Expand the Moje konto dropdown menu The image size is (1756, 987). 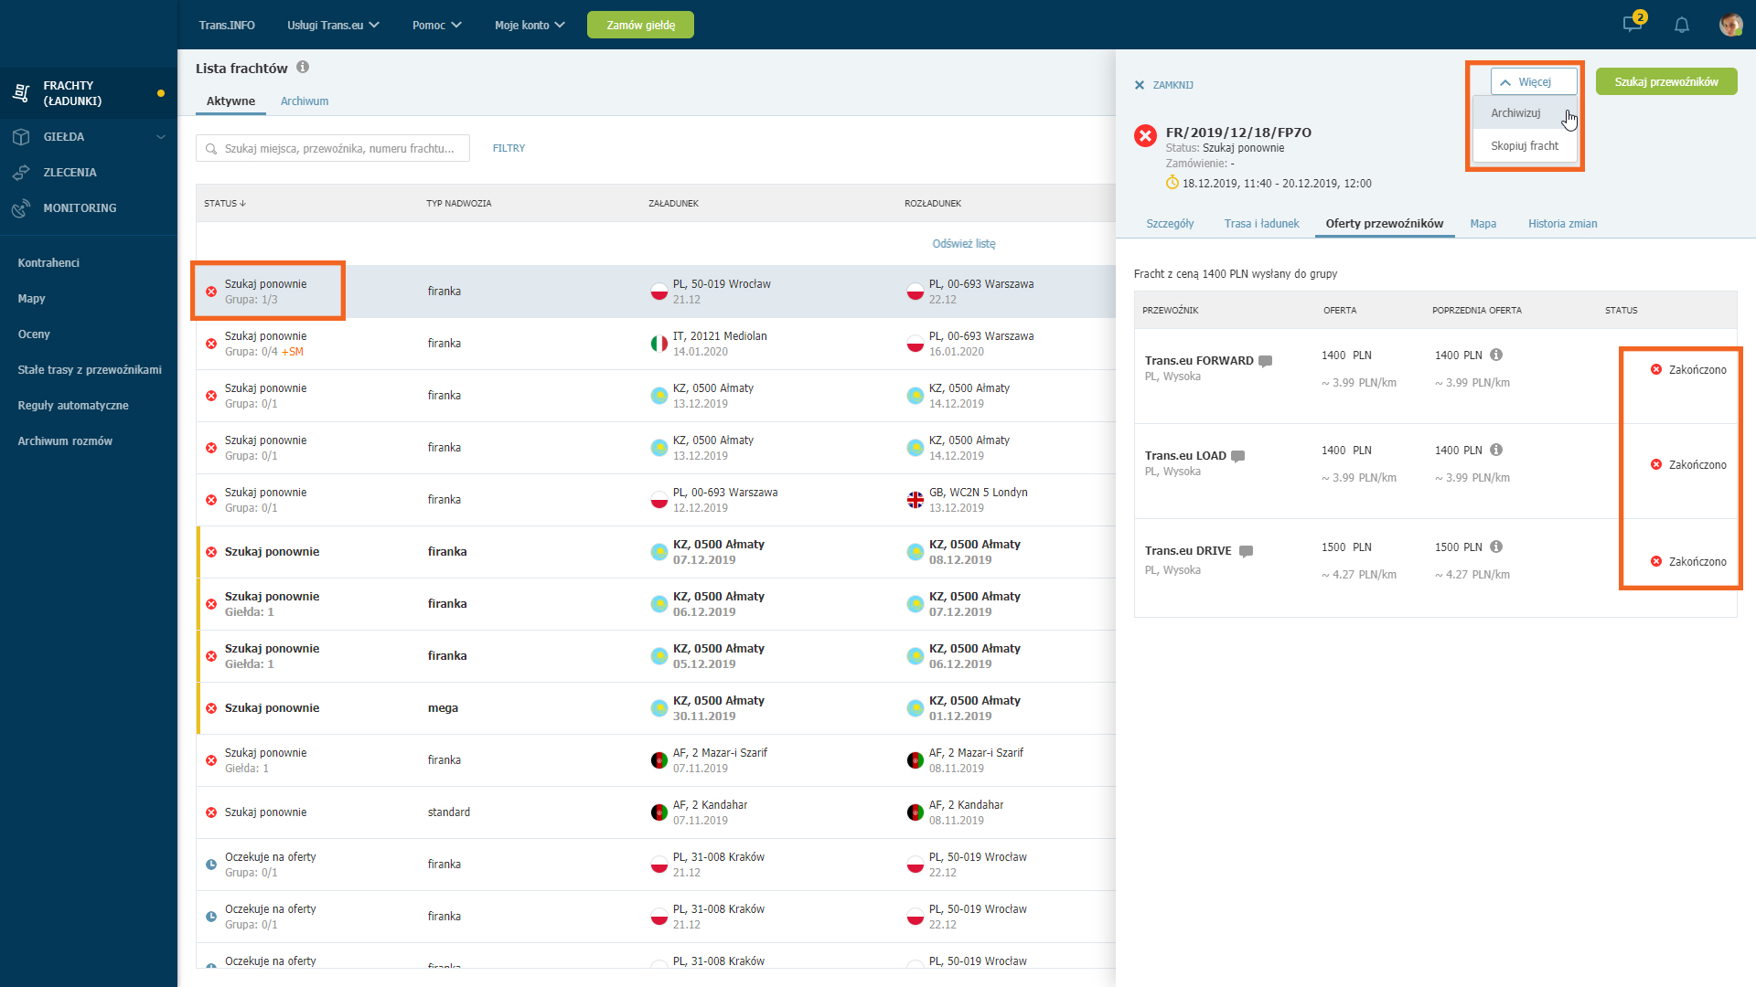pos(530,25)
